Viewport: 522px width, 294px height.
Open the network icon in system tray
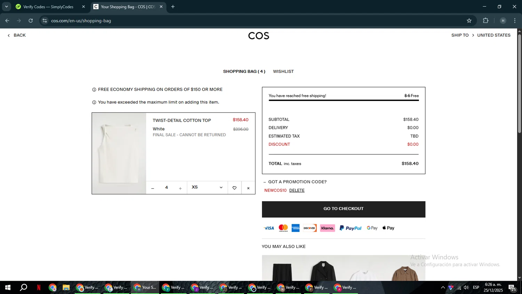[459, 288]
